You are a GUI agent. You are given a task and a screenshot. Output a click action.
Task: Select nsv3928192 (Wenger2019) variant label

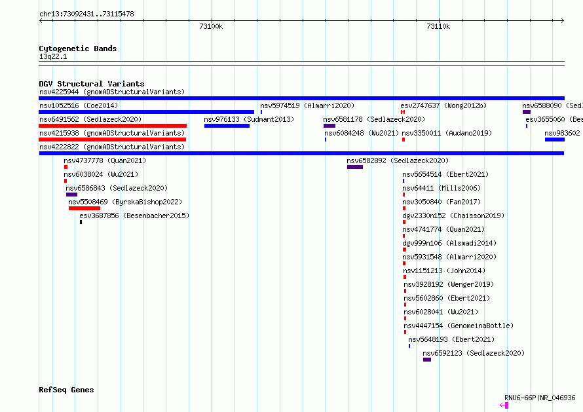(x=449, y=284)
